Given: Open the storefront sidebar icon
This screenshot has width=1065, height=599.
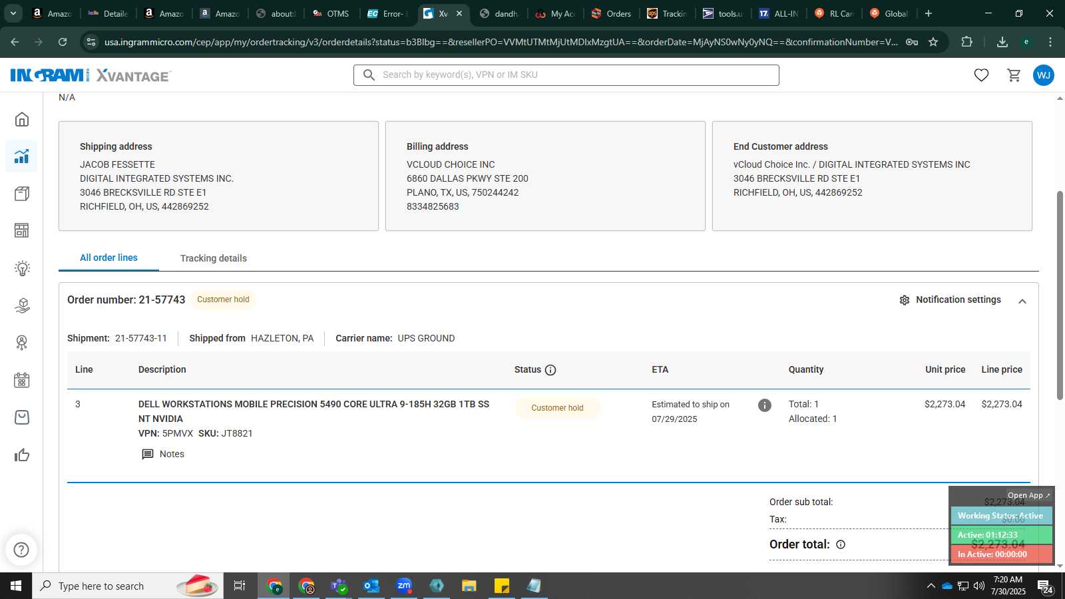Looking at the screenshot, I should pos(22,230).
